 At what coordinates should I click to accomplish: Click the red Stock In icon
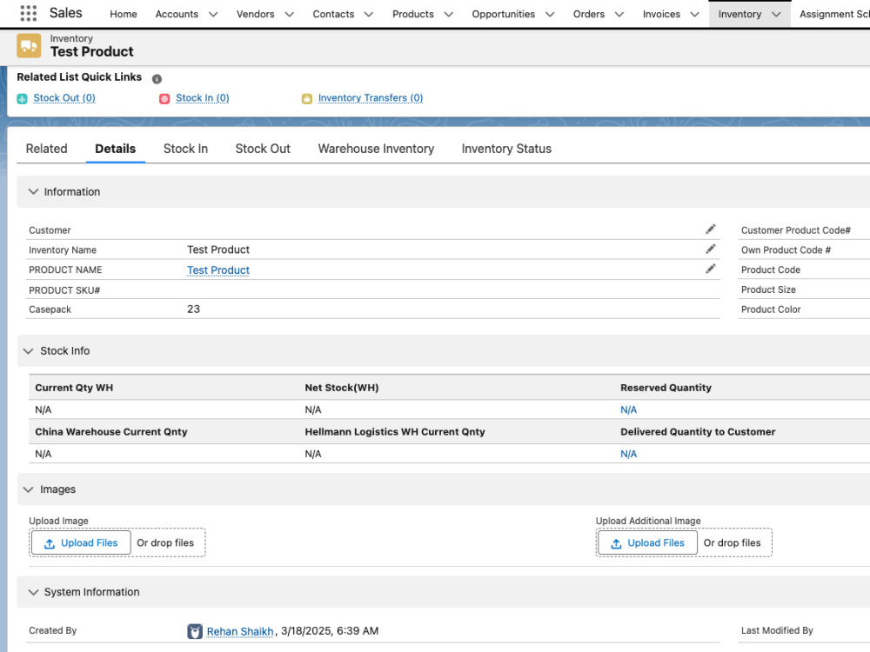click(164, 99)
